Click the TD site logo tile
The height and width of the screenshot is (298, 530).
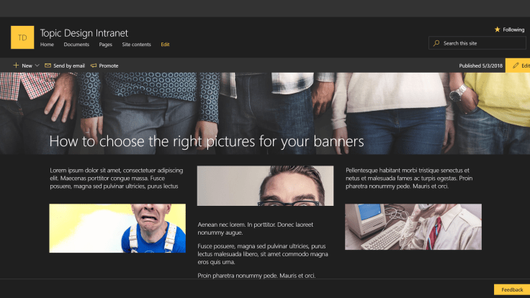click(22, 37)
